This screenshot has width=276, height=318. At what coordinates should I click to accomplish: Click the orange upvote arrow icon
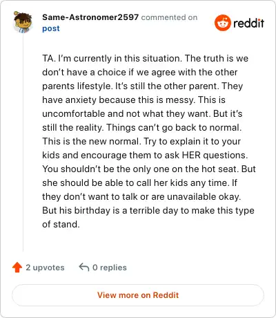[x=17, y=268]
